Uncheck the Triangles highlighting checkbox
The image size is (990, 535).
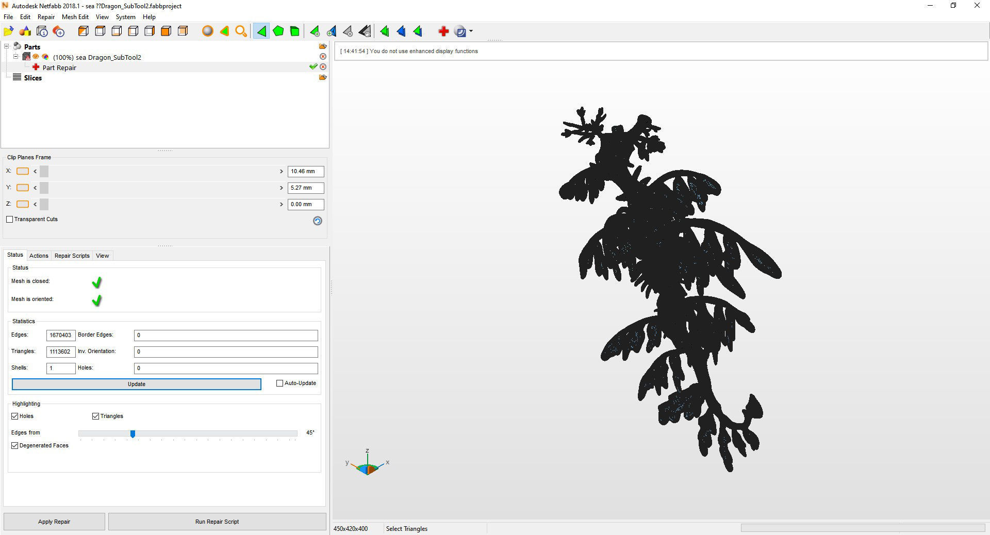(95, 416)
